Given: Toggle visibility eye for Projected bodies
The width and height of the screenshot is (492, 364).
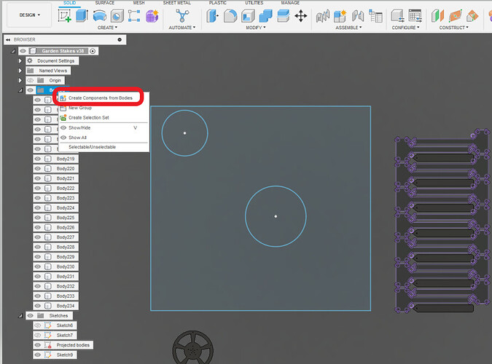Looking at the screenshot, I should point(38,345).
